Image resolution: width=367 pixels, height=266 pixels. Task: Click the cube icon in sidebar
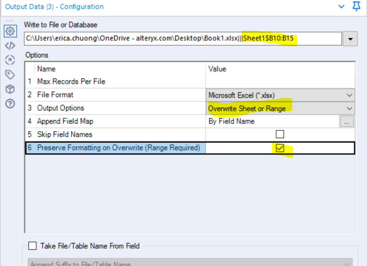tap(10, 89)
